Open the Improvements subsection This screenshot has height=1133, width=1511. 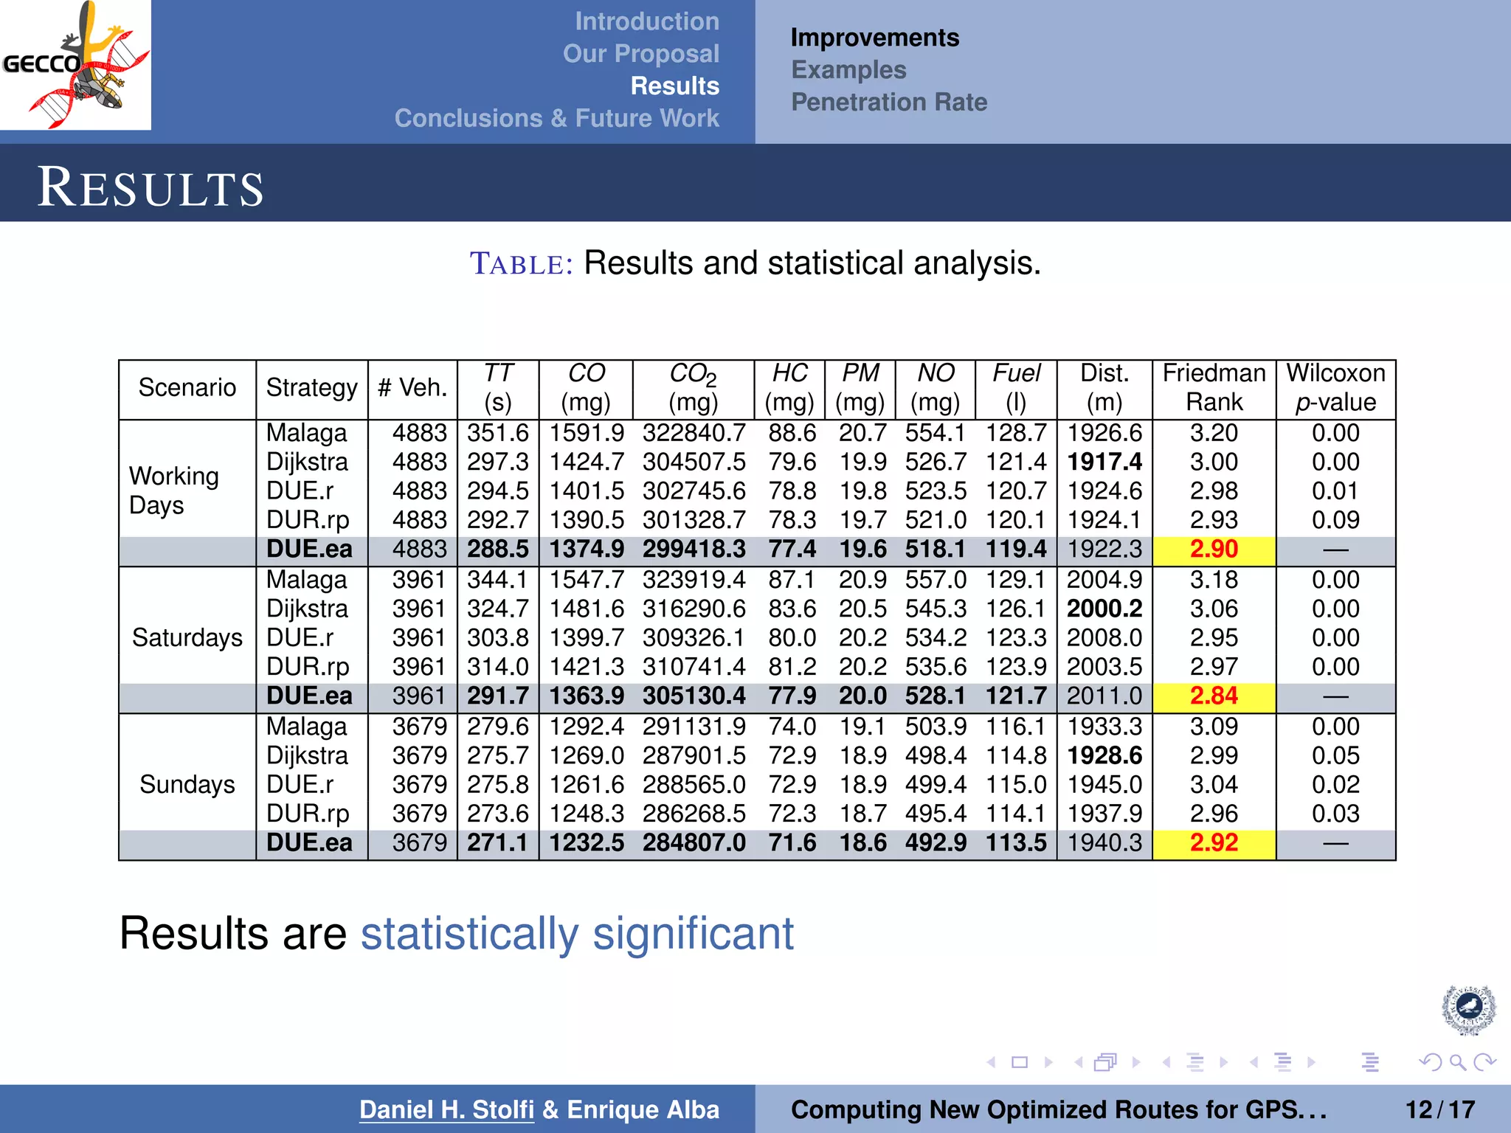875,38
